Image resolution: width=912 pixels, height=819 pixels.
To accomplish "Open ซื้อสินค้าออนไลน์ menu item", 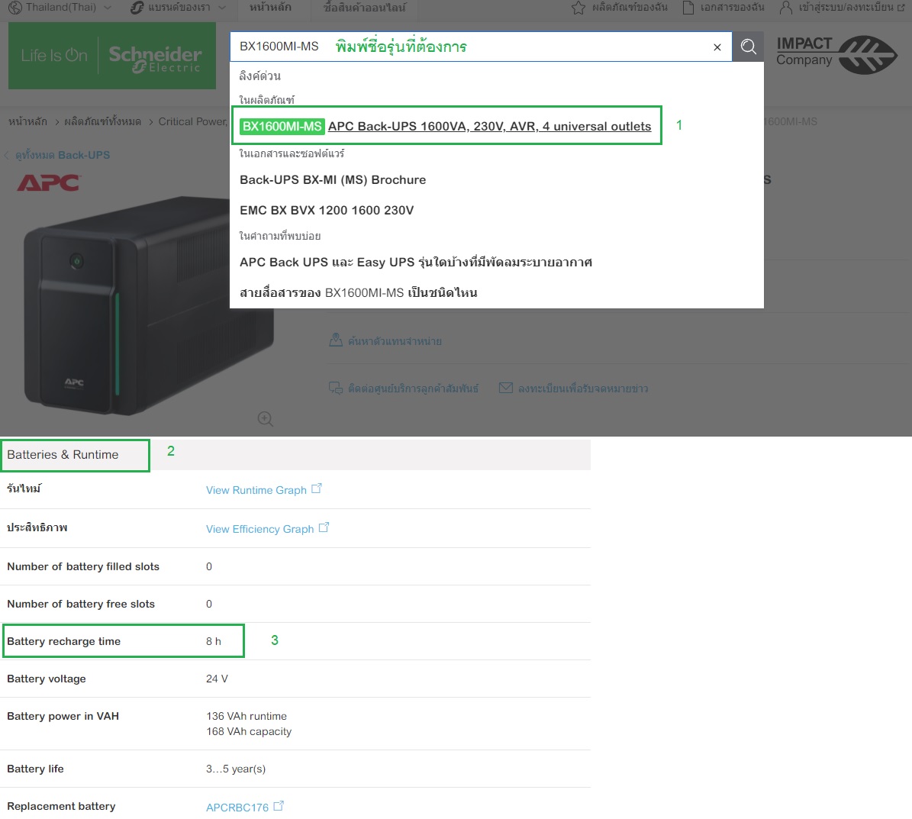I will point(364,8).
